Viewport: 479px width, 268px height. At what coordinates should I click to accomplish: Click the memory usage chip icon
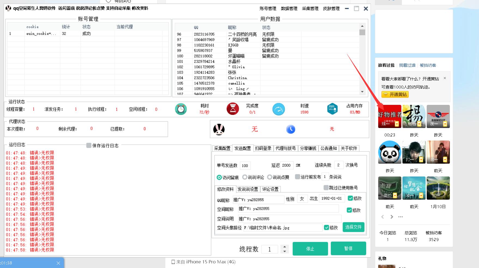point(332,109)
